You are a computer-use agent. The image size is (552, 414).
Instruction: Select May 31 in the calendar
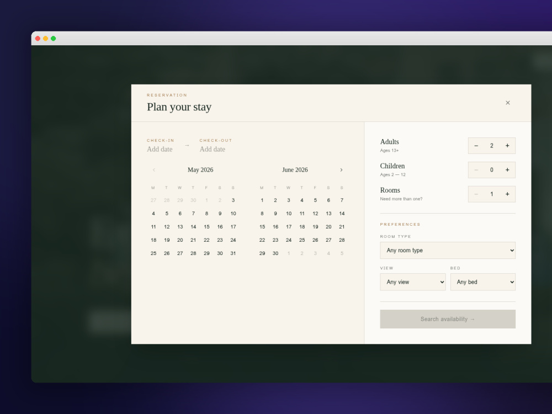(x=233, y=253)
